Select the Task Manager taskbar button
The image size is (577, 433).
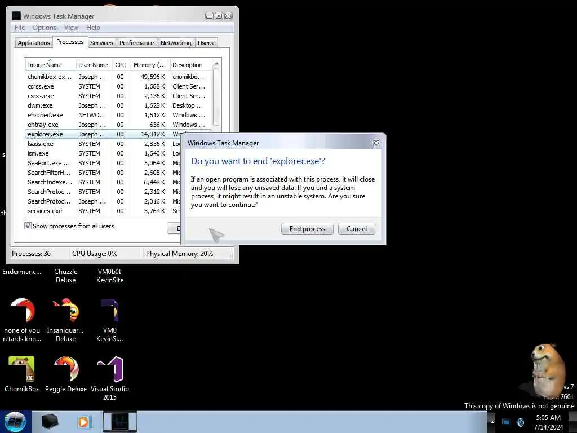coord(120,422)
